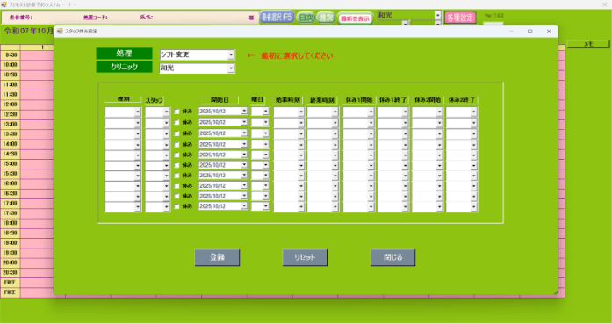Open the last-row 休み2終了 dropdown
612x324 pixels.
pos(474,207)
